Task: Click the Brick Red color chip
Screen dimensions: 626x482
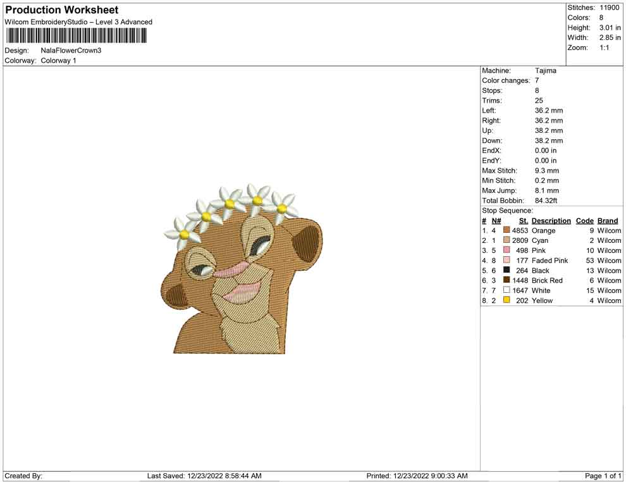Action: point(505,280)
